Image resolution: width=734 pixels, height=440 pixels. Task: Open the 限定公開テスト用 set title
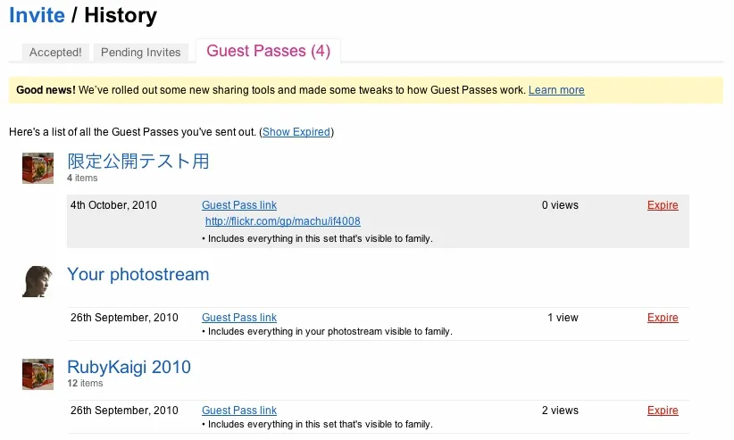[138, 162]
